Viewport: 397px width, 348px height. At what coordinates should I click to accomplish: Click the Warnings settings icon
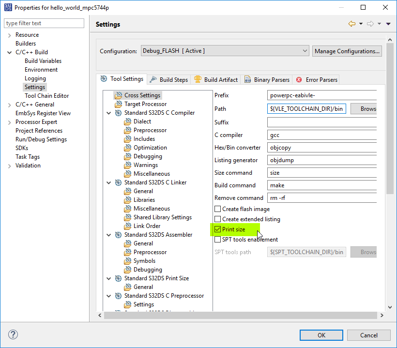pyautogui.click(x=128, y=165)
